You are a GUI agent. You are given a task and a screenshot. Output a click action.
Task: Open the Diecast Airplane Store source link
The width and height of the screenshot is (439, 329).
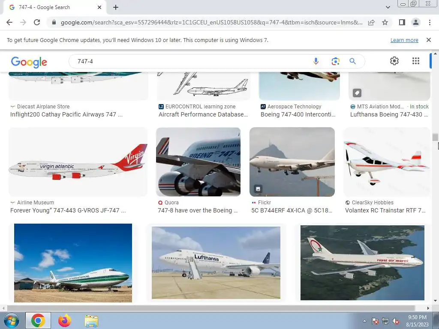click(x=43, y=107)
